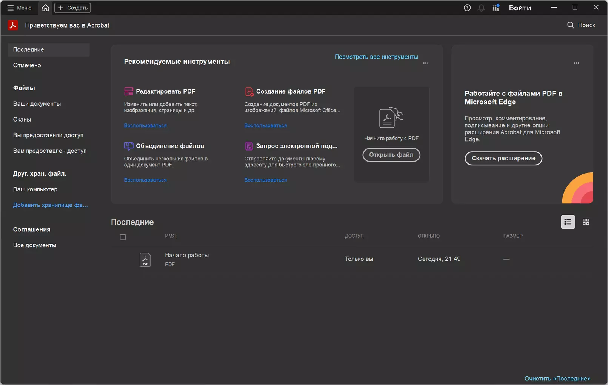The width and height of the screenshot is (608, 385).
Task: Open the hamburger Menu
Action: (x=19, y=8)
